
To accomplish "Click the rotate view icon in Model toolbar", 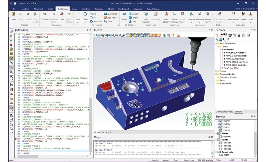I will point(95,35).
